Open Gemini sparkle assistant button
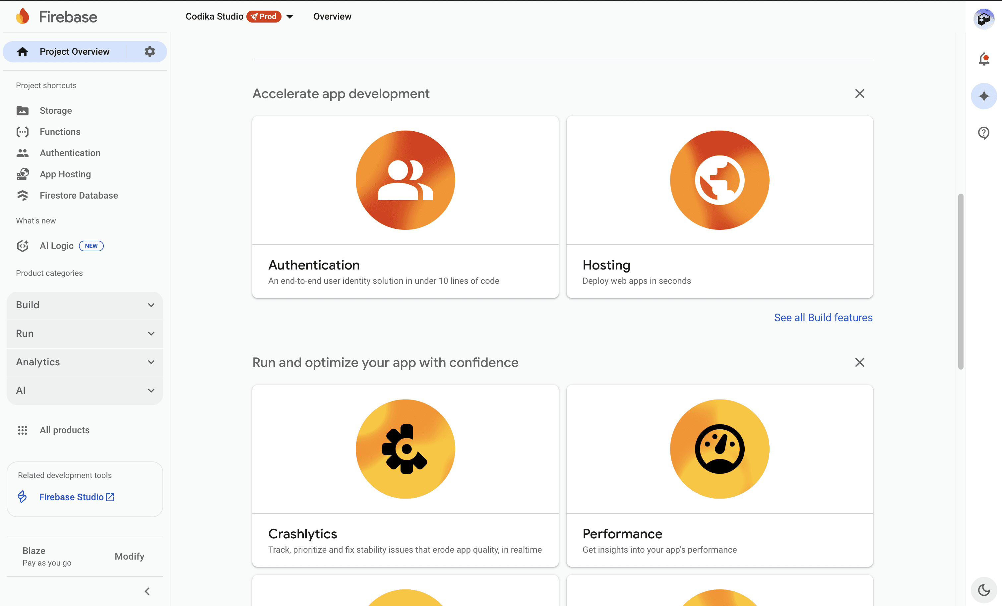The height and width of the screenshot is (606, 1002). [x=984, y=96]
